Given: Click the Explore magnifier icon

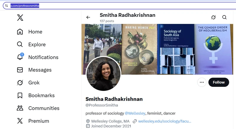Looking at the screenshot, I should [20, 44].
